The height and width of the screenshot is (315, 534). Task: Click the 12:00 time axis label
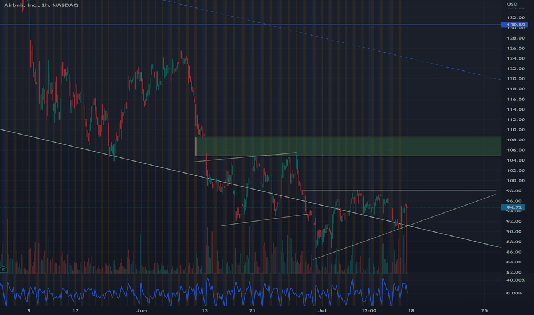click(369, 310)
